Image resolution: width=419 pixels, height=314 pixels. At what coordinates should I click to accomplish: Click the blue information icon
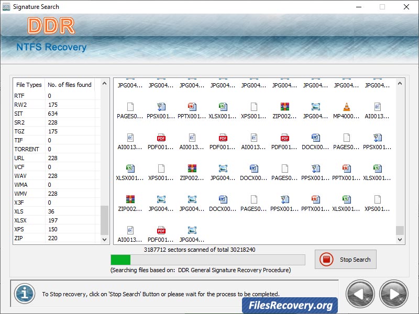25,294
